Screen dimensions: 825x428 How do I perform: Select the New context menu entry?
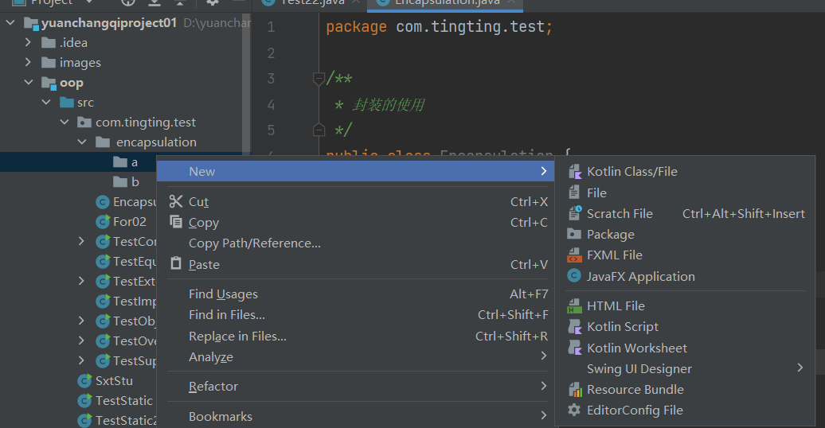356,171
